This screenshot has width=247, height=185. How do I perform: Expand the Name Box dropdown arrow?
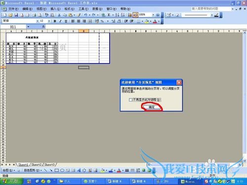(28, 27)
